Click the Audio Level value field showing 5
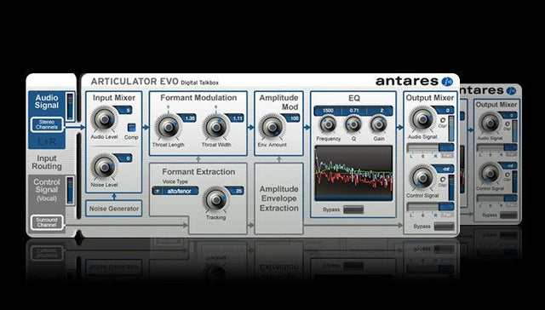The width and height of the screenshot is (545, 310). [123, 110]
